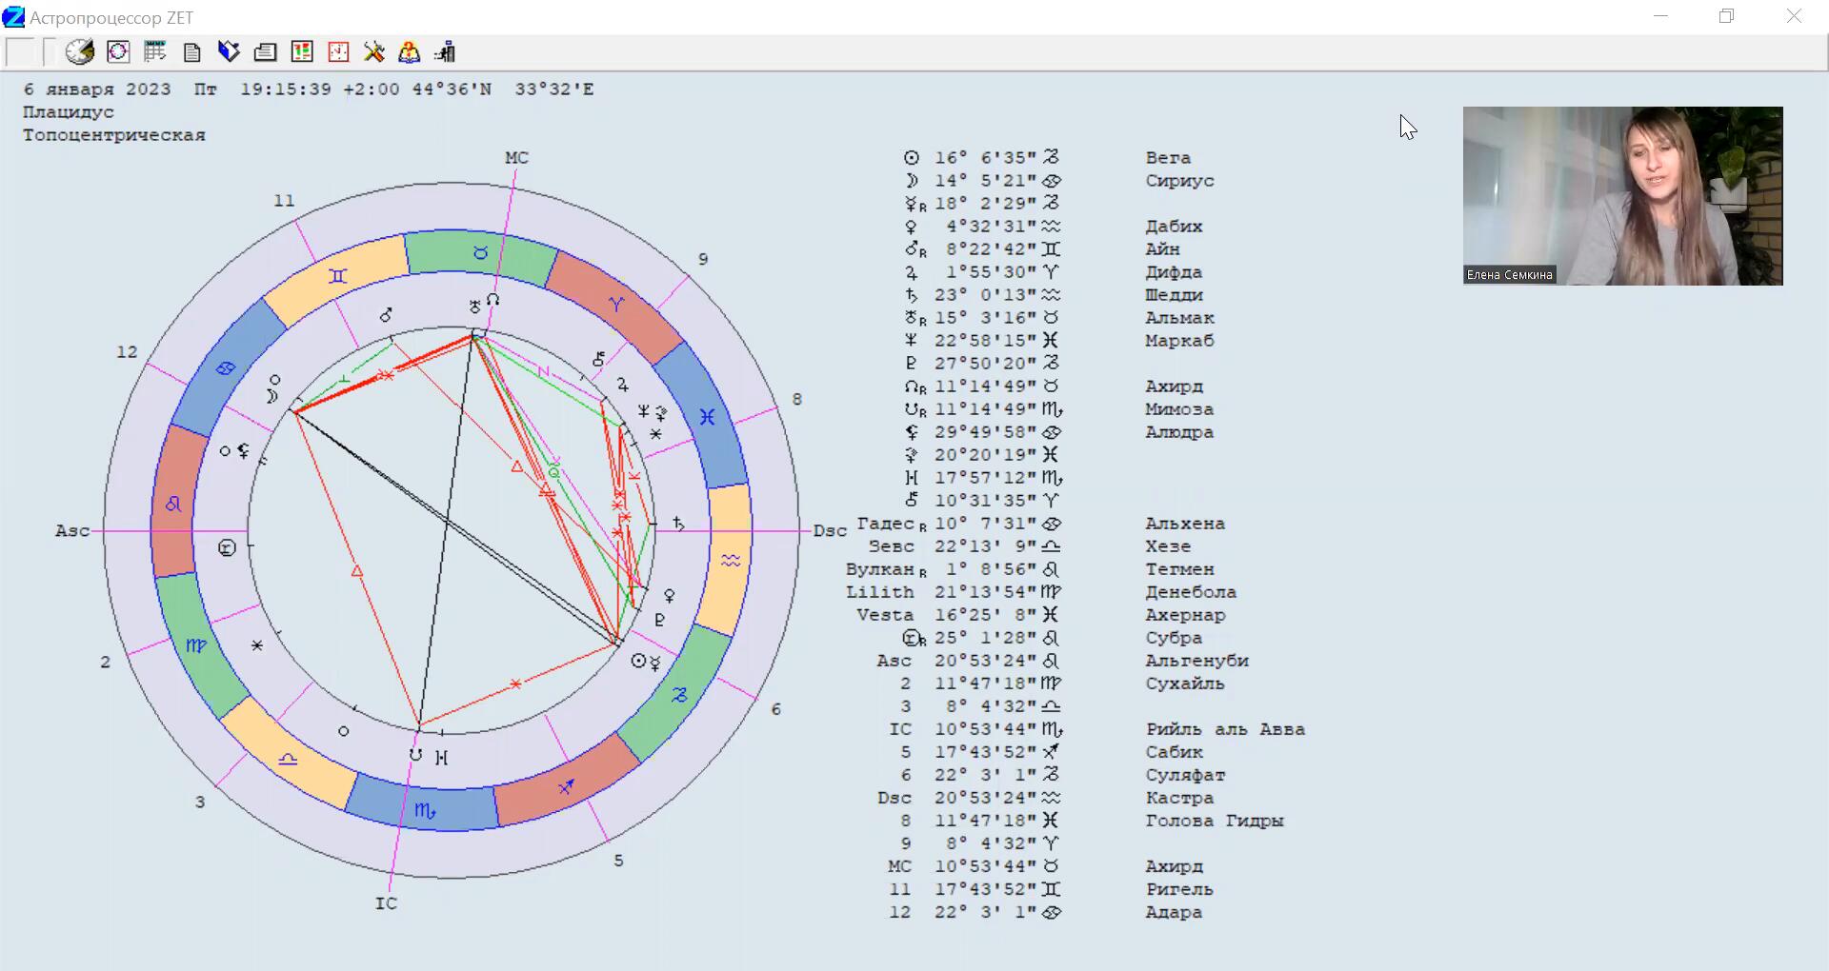Open the red-green bar chart icon
1829x971 pixels.
point(302,51)
